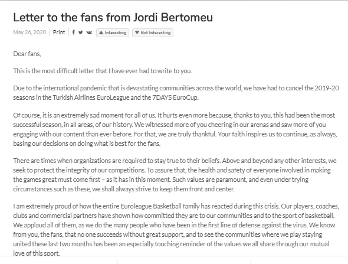Click the text Turkish Airlines EuroLeague
This screenshot has width=348, height=264.
91,97
